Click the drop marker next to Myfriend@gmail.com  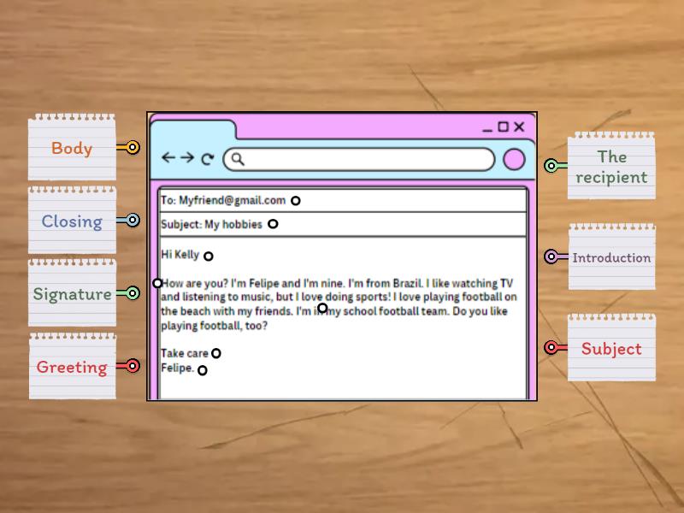point(296,201)
